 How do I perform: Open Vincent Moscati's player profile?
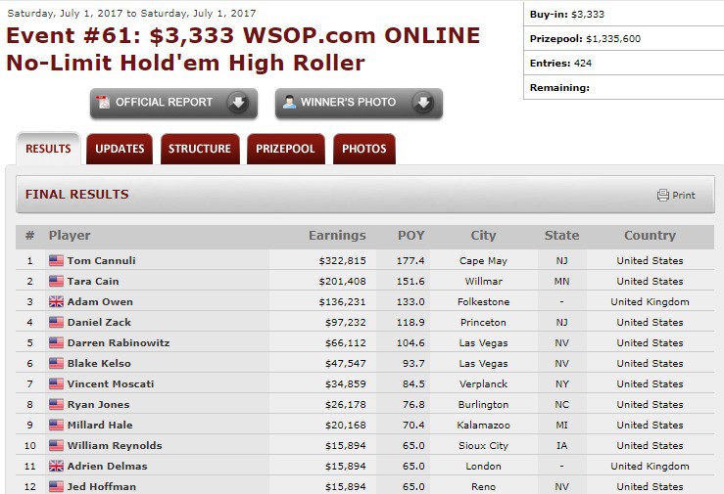tap(111, 383)
